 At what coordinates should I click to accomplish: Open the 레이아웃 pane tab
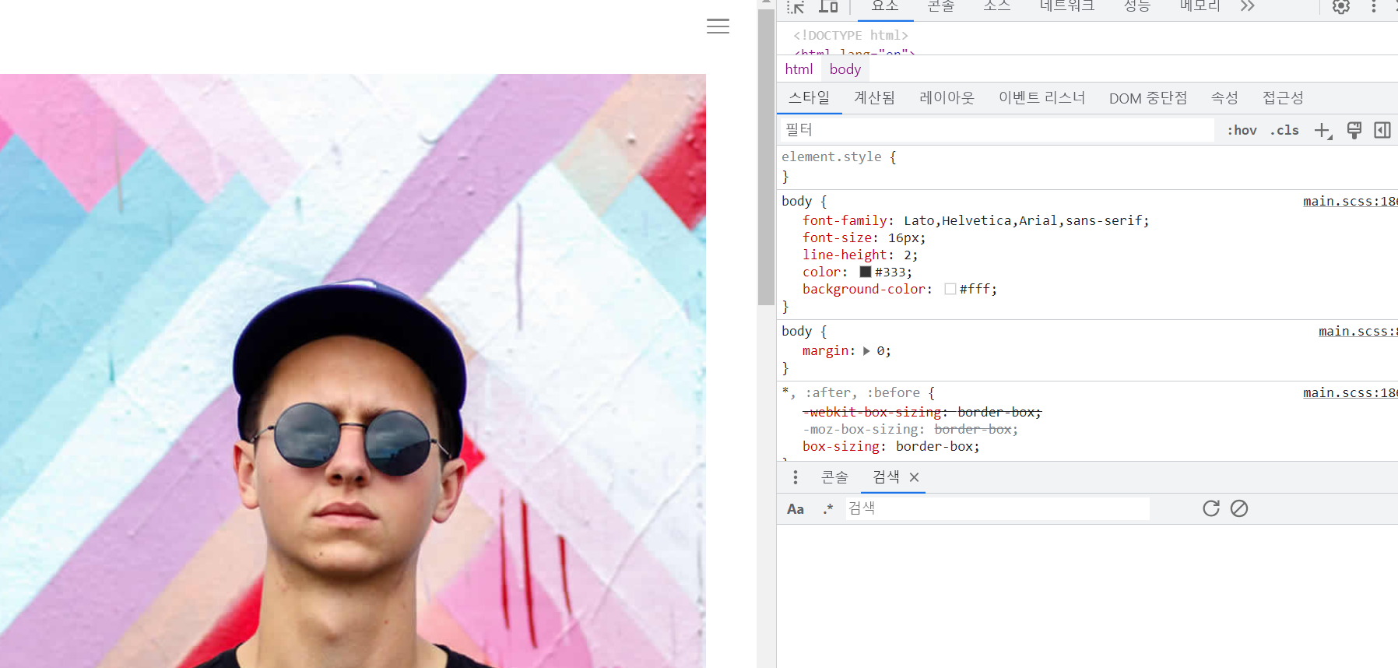pos(947,98)
